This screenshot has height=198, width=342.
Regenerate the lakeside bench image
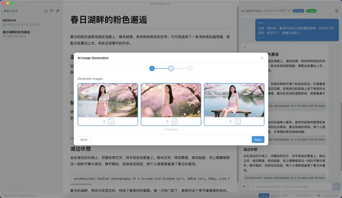[230, 121]
